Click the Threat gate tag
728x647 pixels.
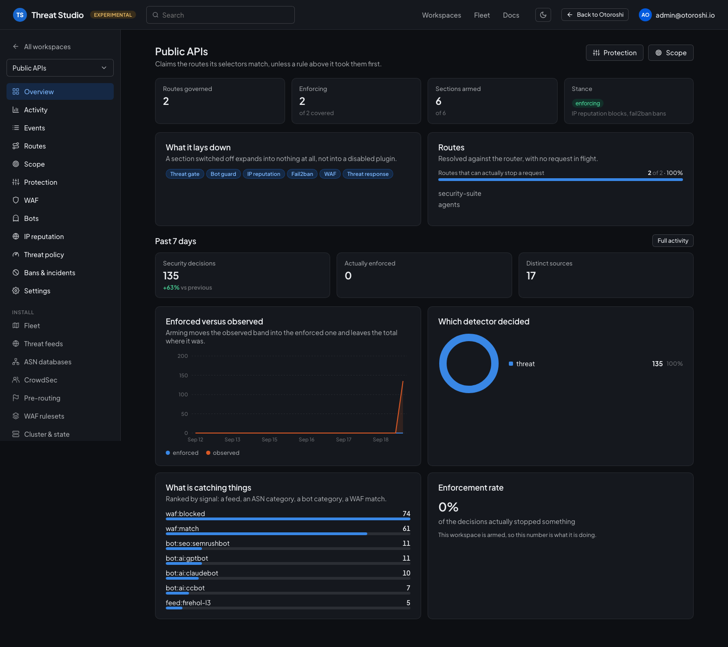[x=185, y=174]
